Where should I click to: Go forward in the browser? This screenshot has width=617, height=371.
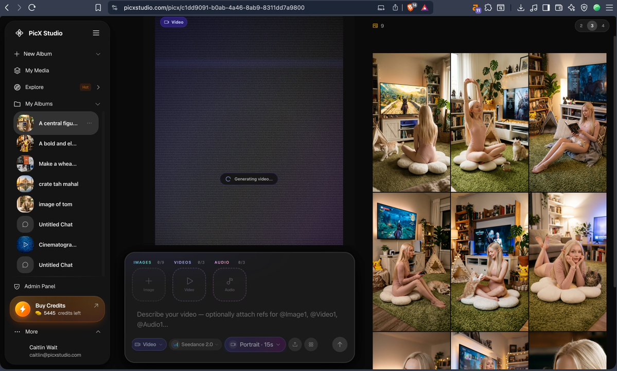(19, 8)
